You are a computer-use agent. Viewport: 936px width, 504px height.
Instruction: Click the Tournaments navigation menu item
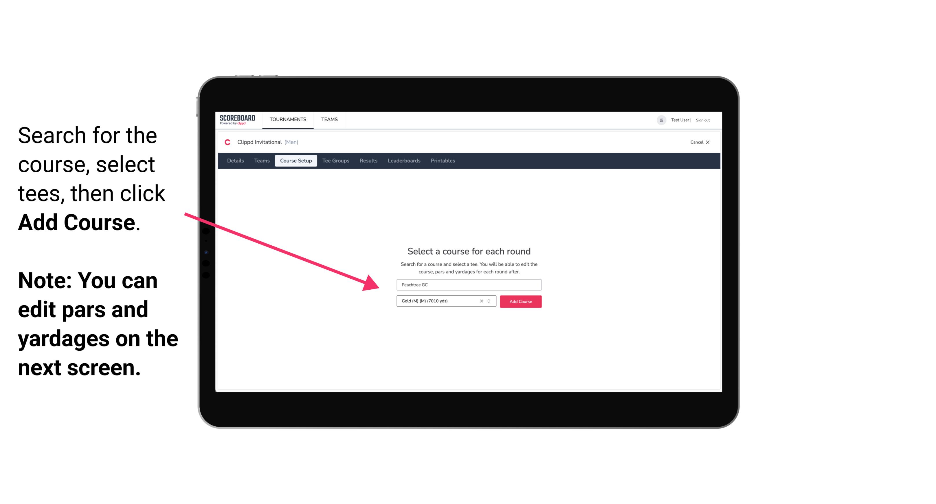point(287,119)
